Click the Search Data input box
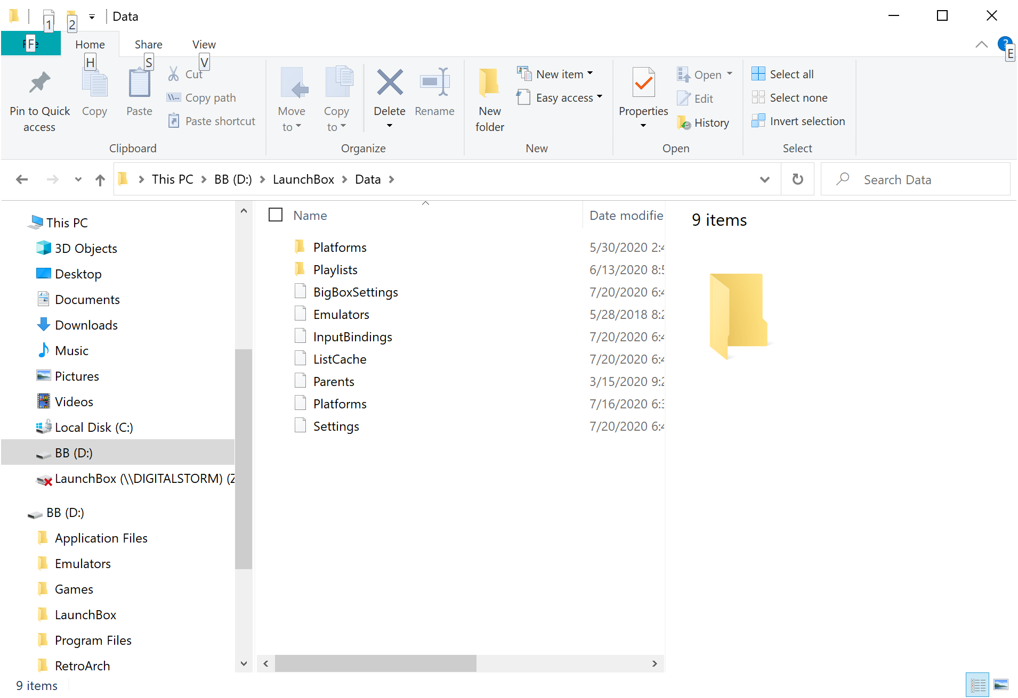 pyautogui.click(x=927, y=180)
